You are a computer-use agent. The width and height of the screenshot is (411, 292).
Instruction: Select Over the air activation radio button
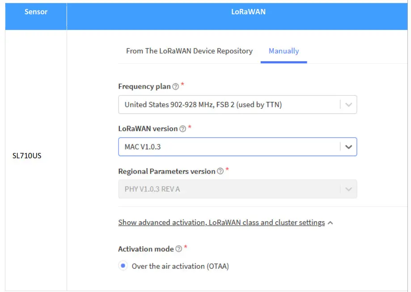click(x=123, y=266)
